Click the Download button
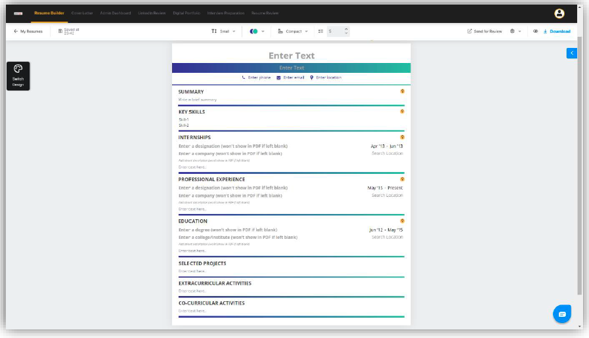 (x=557, y=31)
